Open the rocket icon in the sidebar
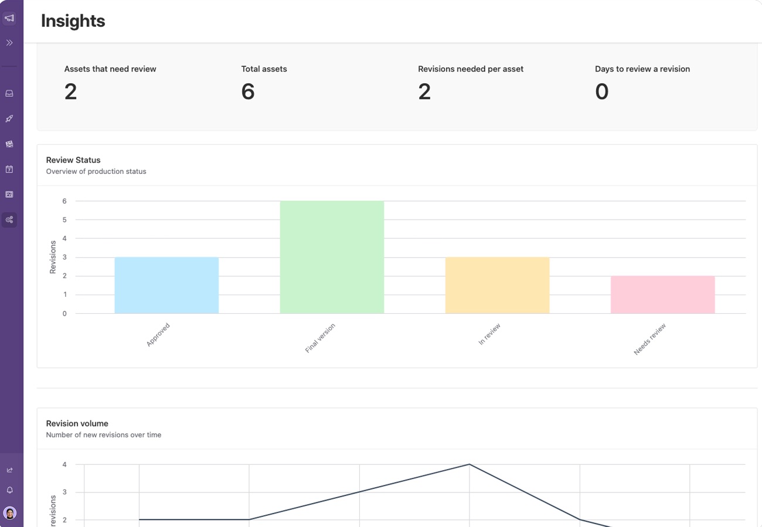 9,119
